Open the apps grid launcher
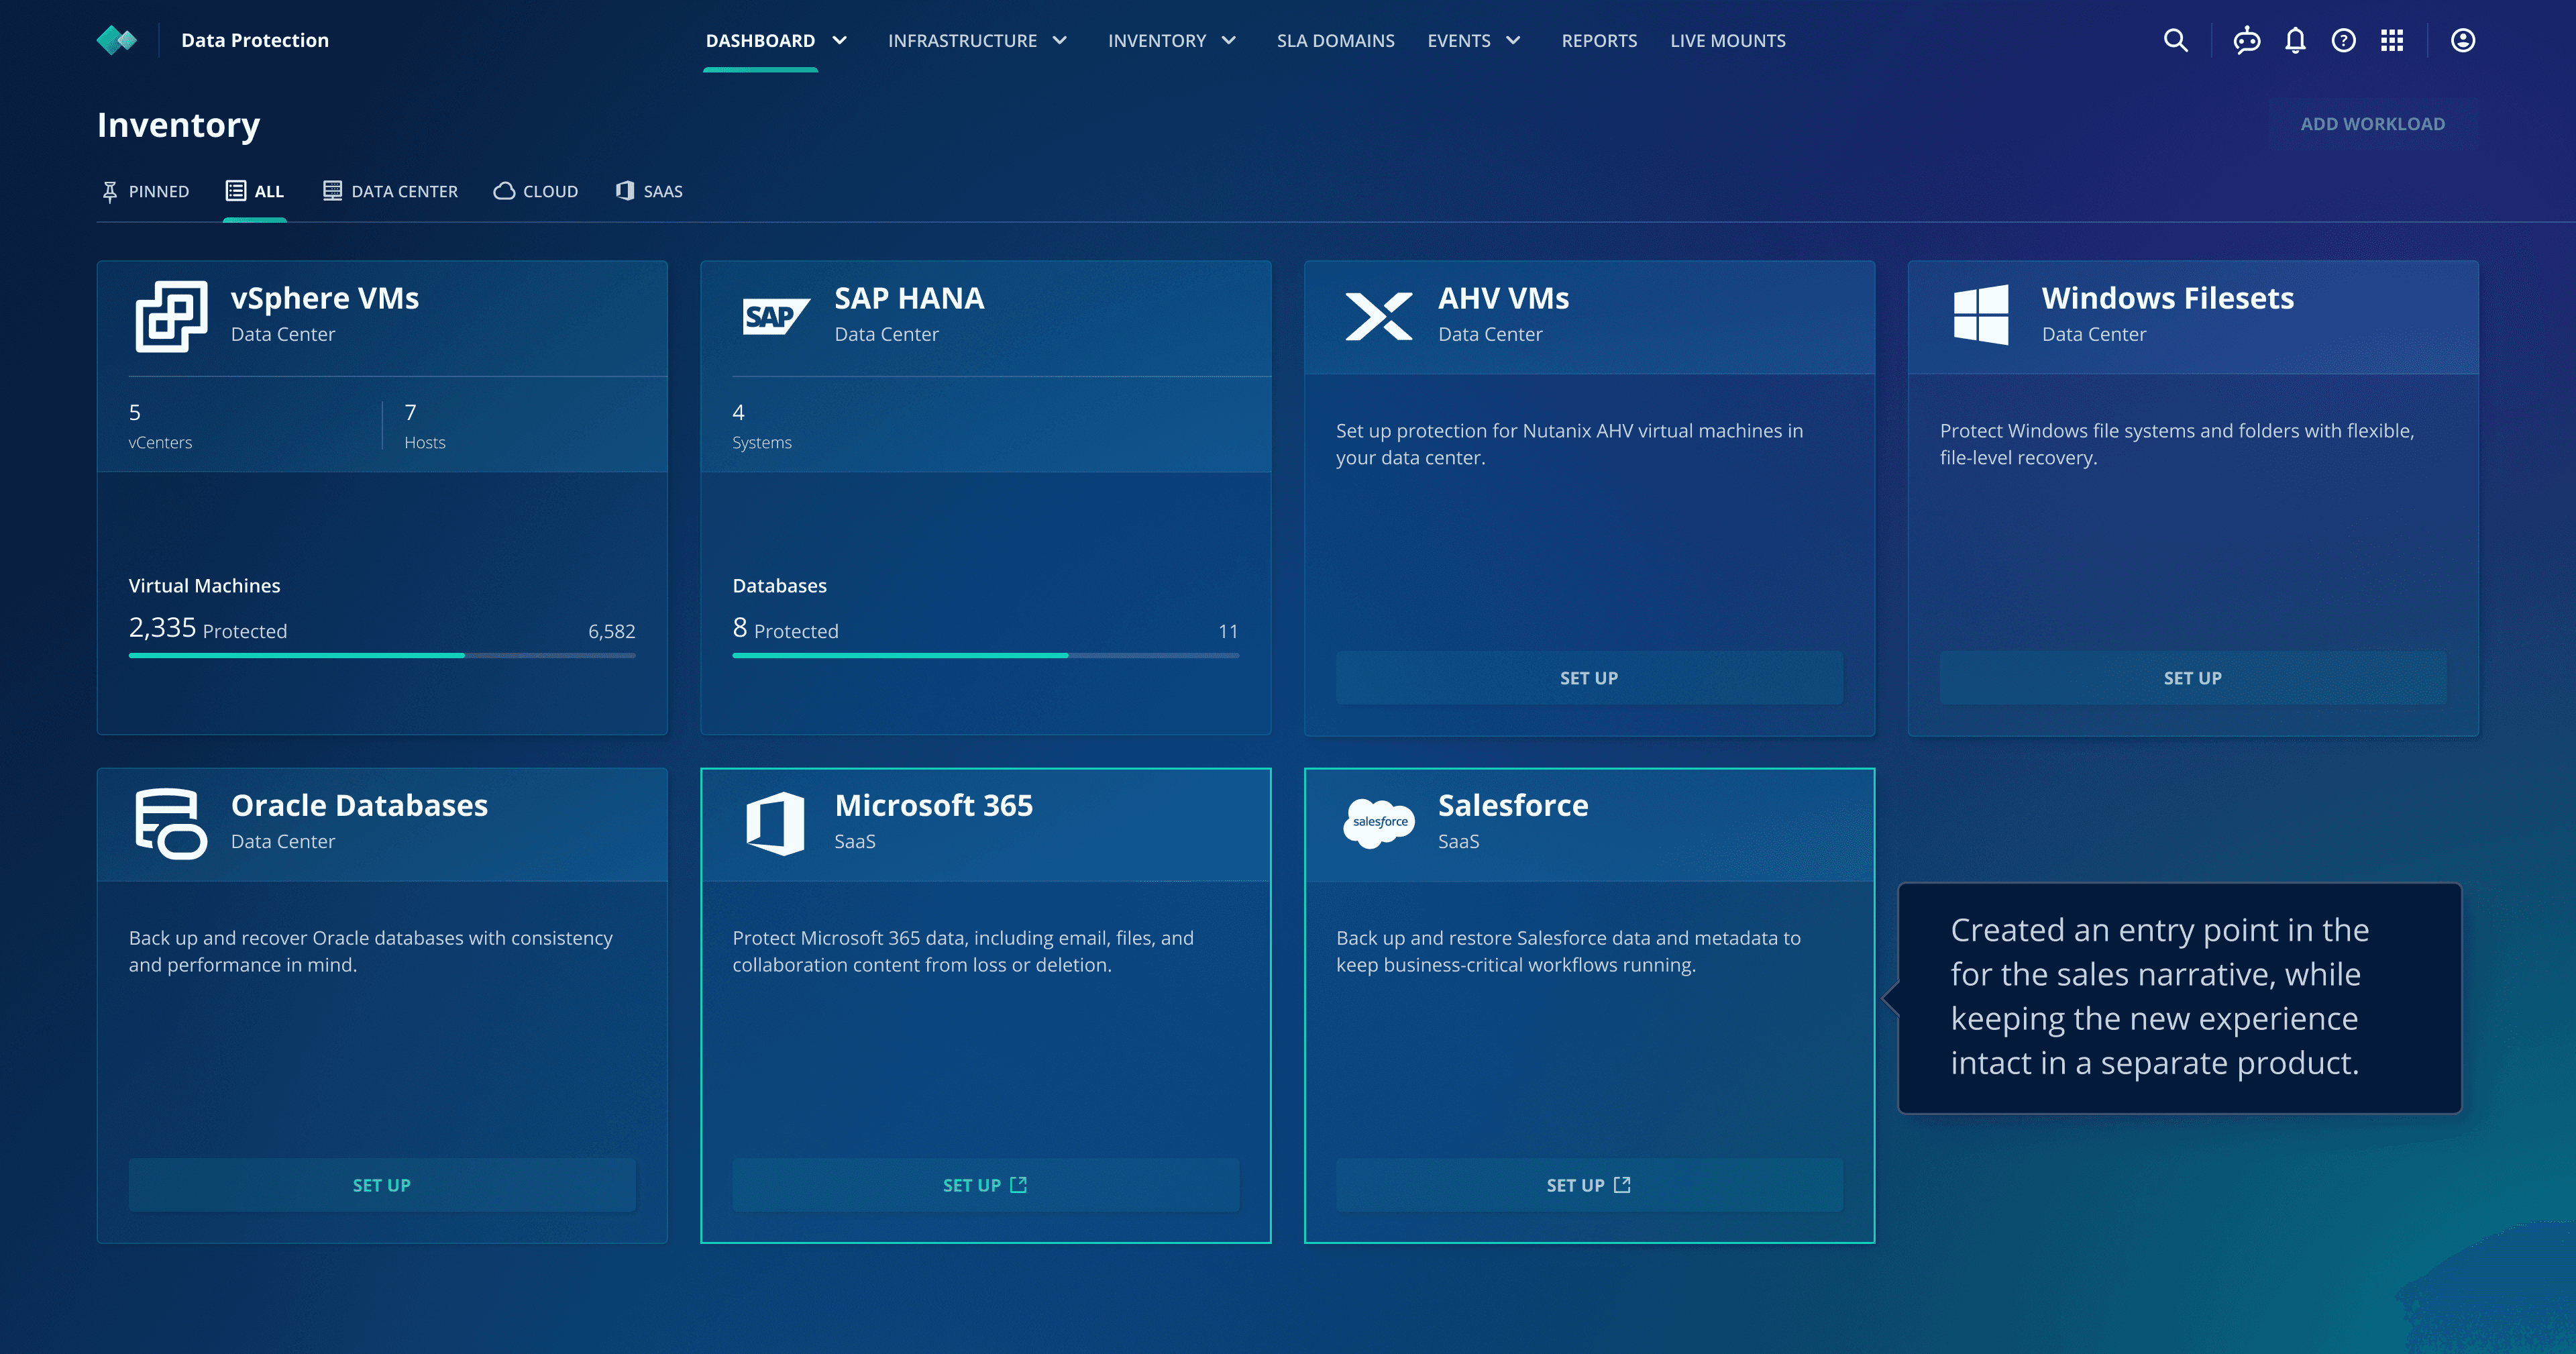Viewport: 2576px width, 1354px height. coord(2392,40)
